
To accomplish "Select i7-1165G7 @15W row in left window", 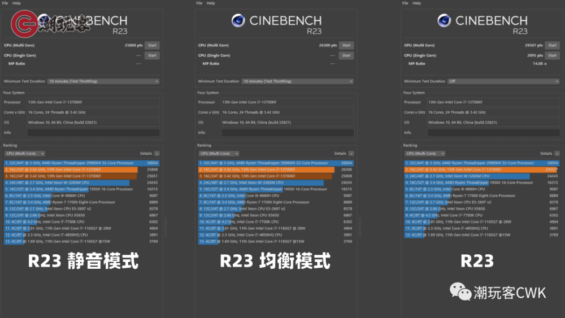I will 82,241.
